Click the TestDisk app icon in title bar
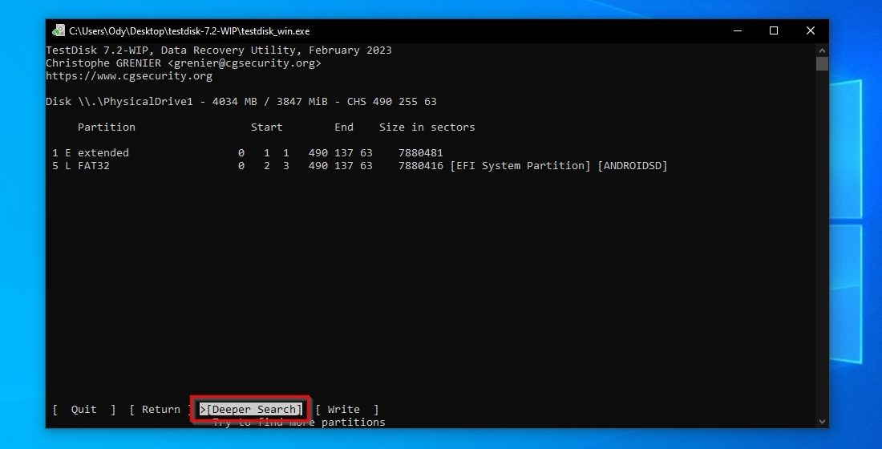Viewport: 882px width, 449px height. tap(58, 31)
